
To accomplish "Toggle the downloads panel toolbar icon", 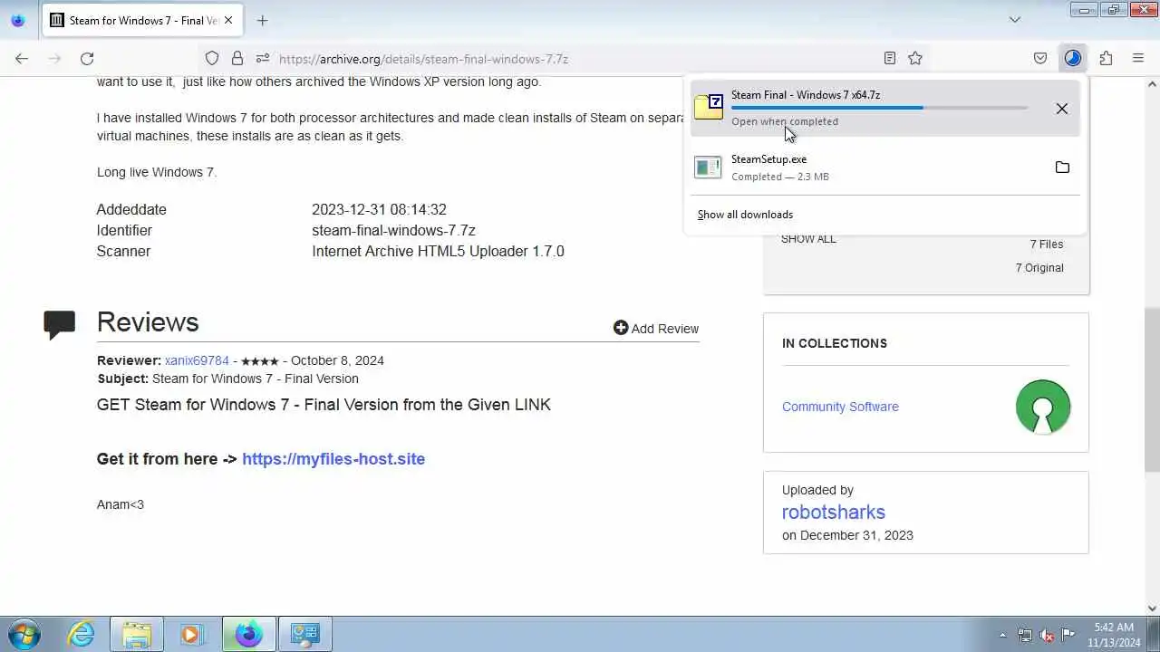I will (1073, 58).
